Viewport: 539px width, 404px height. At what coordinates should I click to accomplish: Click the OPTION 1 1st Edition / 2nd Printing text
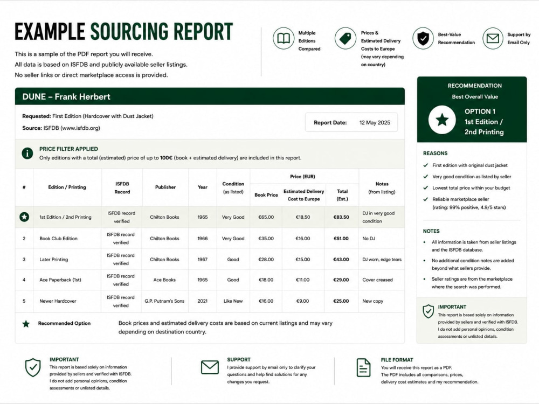484,122
